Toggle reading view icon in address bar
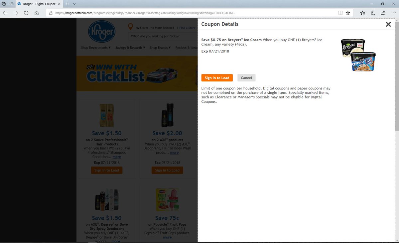This screenshot has width=399, height=243. tap(340, 13)
